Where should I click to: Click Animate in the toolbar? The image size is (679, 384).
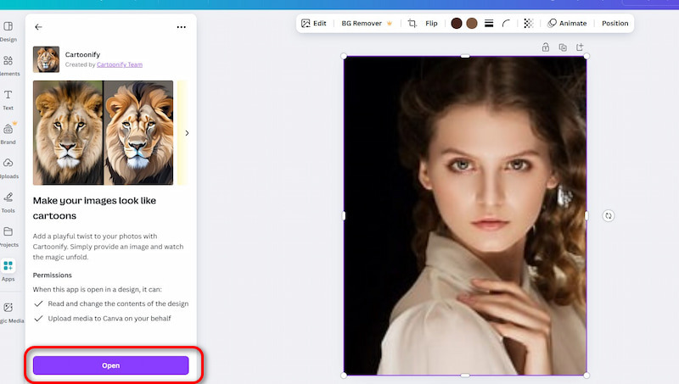(x=567, y=24)
